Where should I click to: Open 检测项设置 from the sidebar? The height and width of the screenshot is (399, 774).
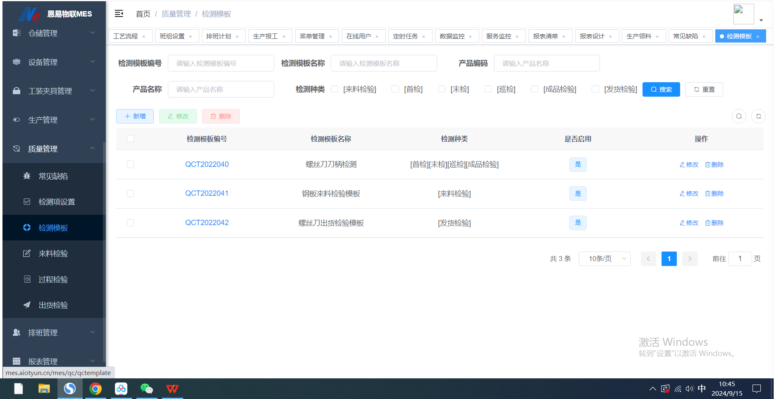tap(56, 202)
